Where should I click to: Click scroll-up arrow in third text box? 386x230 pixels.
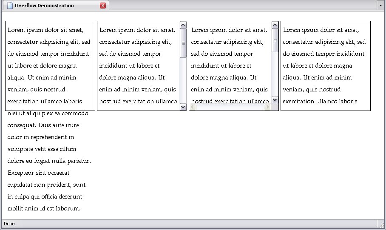click(275, 25)
